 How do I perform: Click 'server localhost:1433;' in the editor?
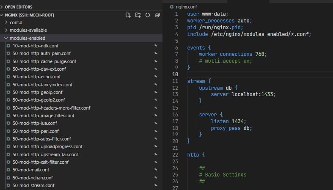pos(243,94)
